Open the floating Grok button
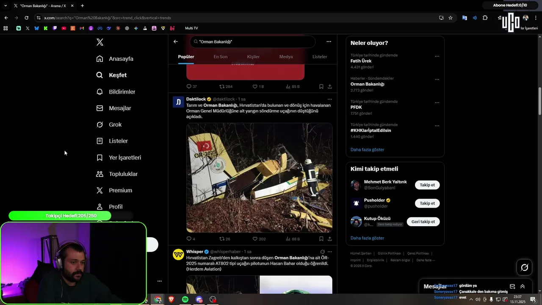Image resolution: width=542 pixels, height=305 pixels. click(x=524, y=267)
